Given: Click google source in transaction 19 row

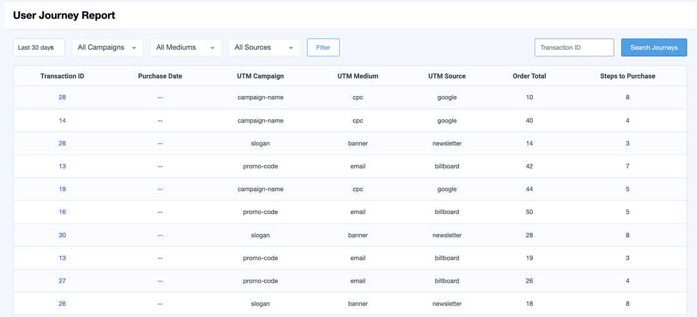Looking at the screenshot, I should click(x=447, y=189).
